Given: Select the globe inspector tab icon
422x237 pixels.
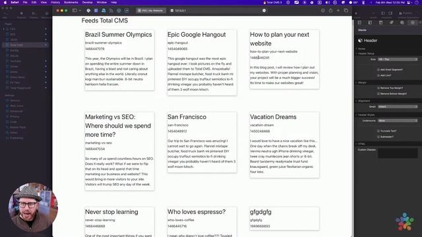Looking at the screenshot, I should tap(402, 22).
